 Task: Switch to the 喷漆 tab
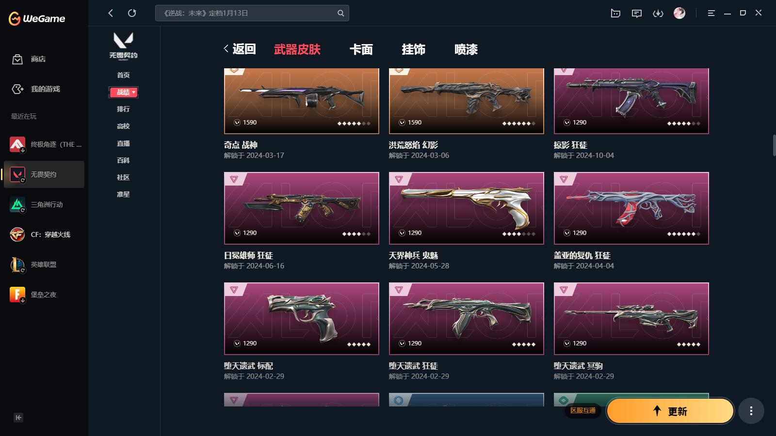[466, 49]
